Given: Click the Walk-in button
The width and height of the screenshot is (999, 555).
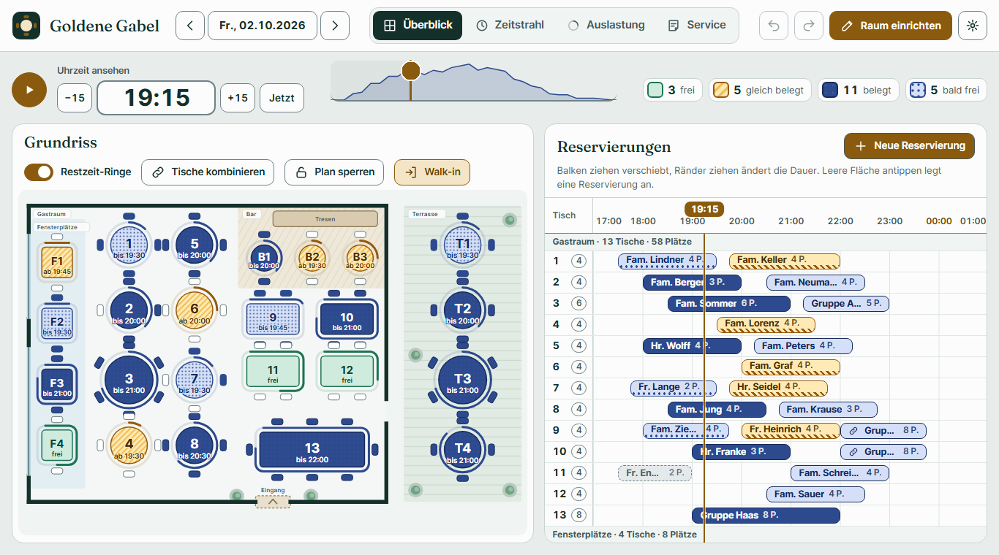Looking at the screenshot, I should pyautogui.click(x=432, y=172).
